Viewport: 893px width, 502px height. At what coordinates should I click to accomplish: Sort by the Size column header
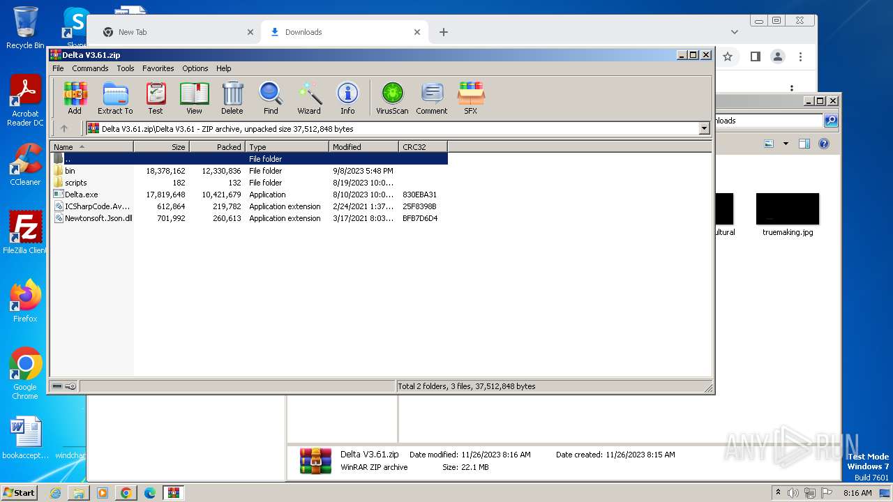point(161,147)
